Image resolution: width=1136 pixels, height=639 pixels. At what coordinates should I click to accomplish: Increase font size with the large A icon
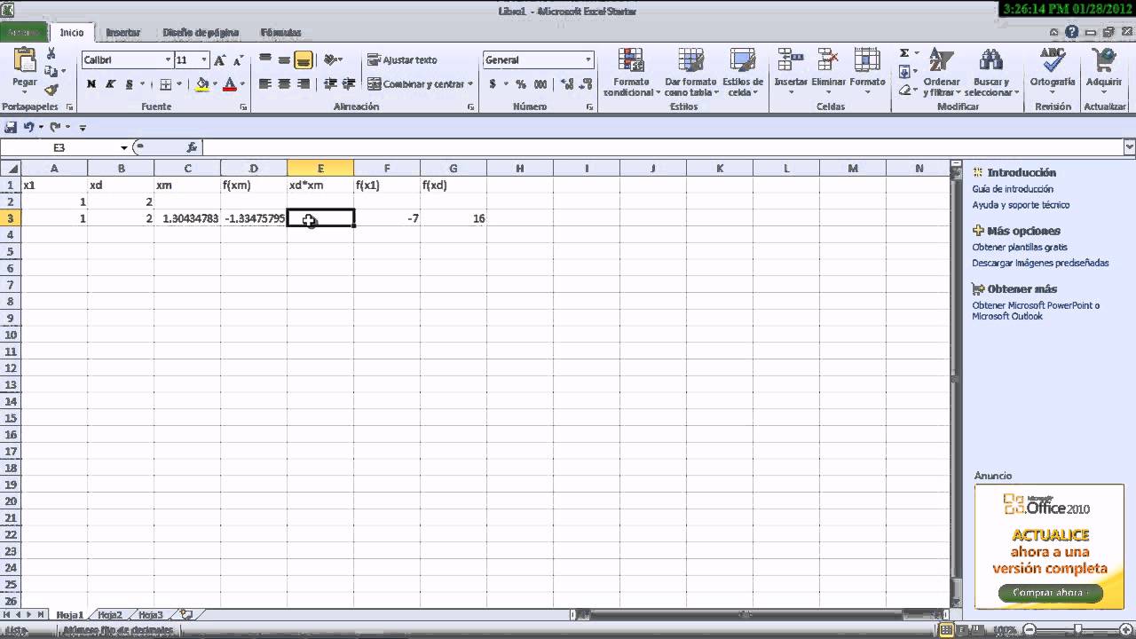[220, 60]
